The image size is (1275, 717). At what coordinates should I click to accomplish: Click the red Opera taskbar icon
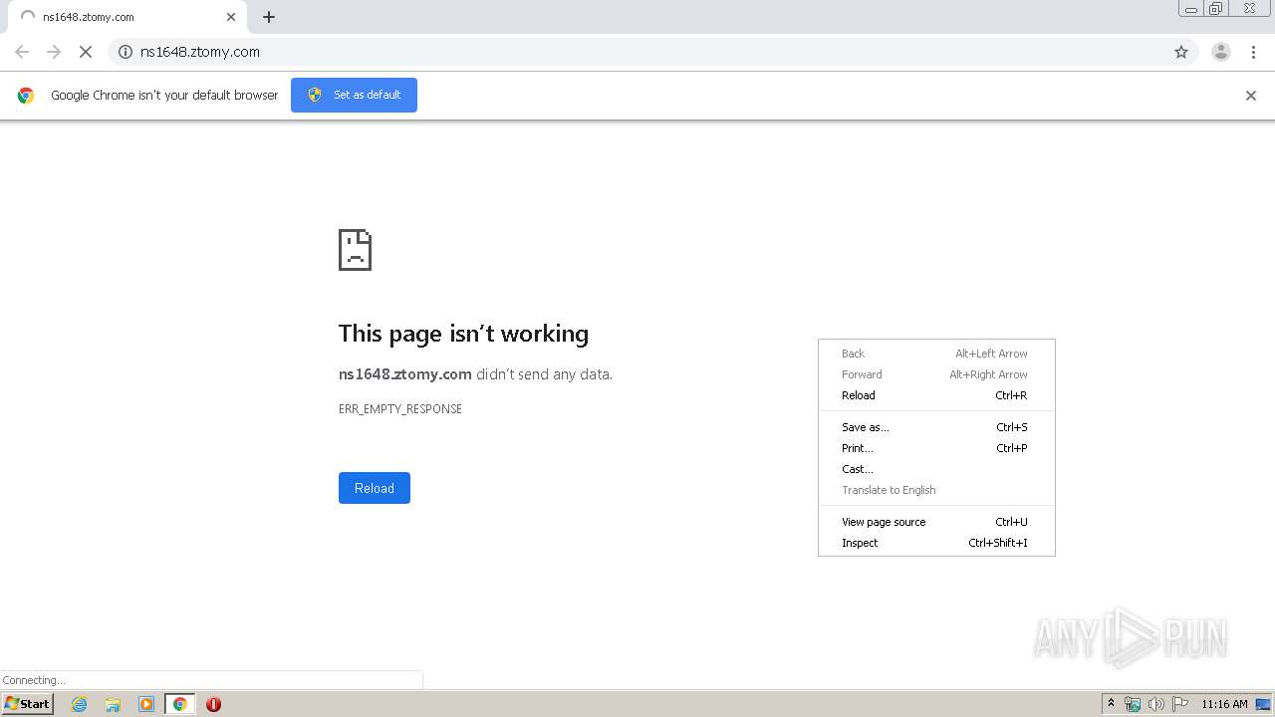point(213,704)
